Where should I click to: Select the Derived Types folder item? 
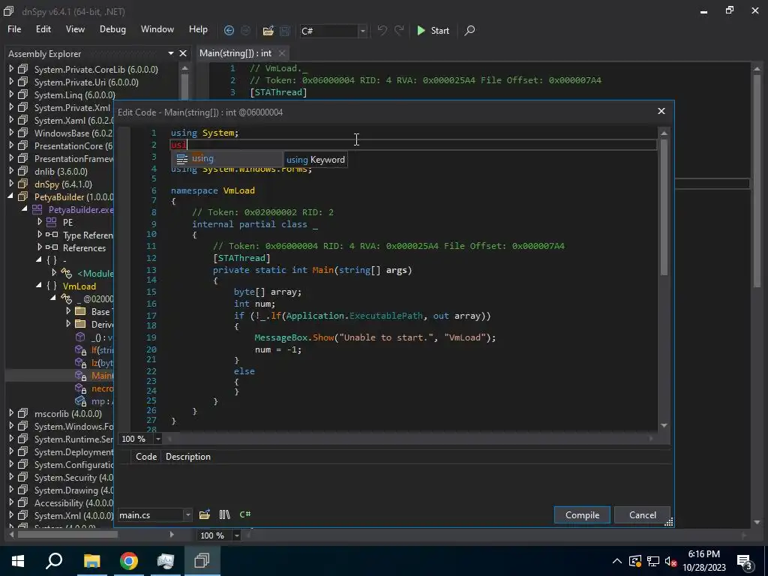102,324
